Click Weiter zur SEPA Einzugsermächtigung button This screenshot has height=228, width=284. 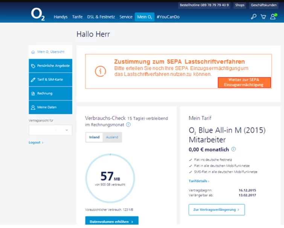[x=244, y=82]
